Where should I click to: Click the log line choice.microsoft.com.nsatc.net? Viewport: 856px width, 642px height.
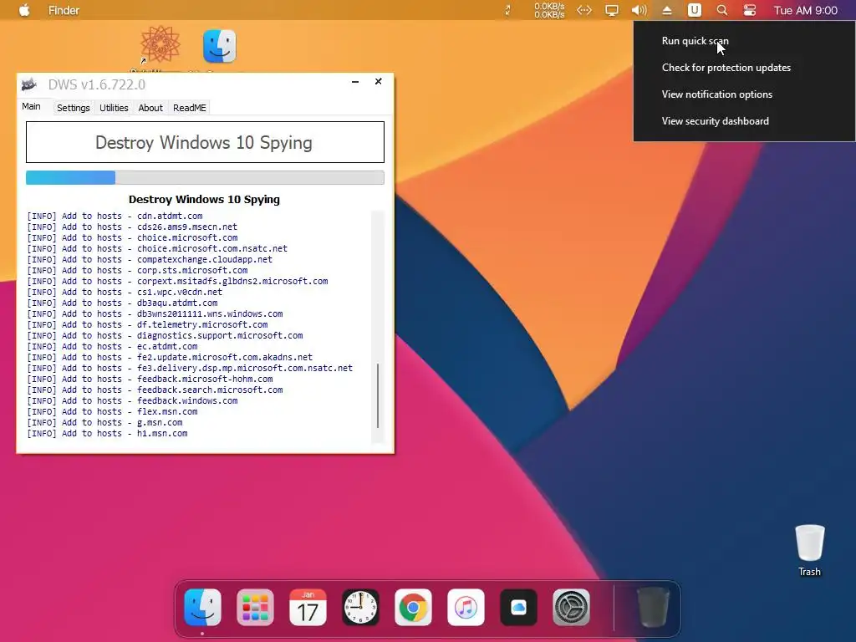click(157, 248)
